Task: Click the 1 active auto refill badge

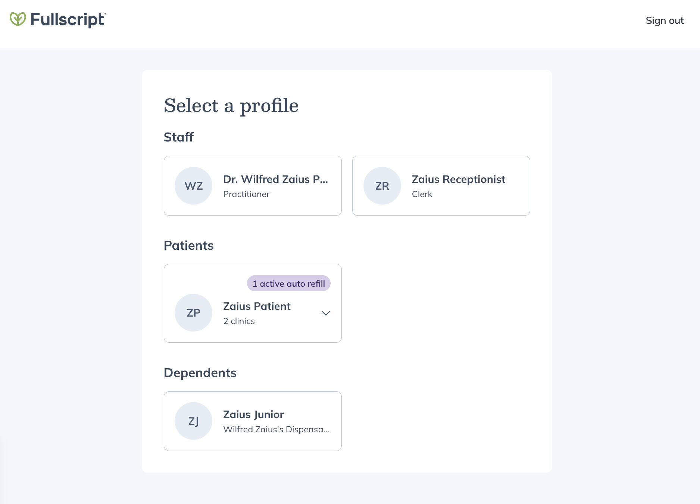Action: (288, 284)
